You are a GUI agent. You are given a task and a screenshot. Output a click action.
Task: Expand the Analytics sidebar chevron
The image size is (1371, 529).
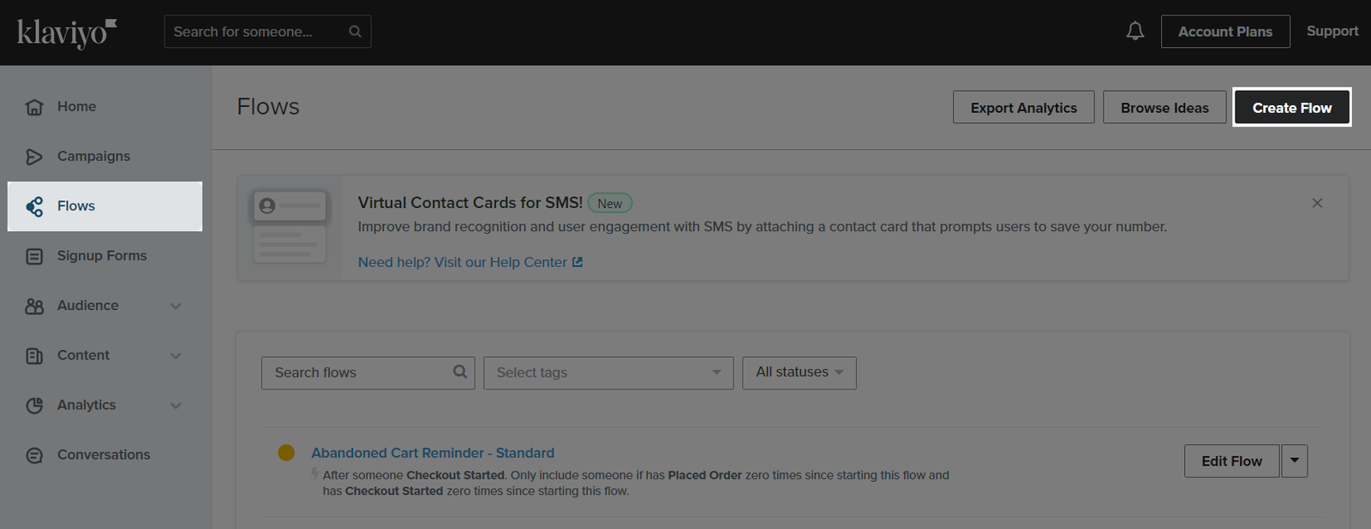[x=176, y=406]
